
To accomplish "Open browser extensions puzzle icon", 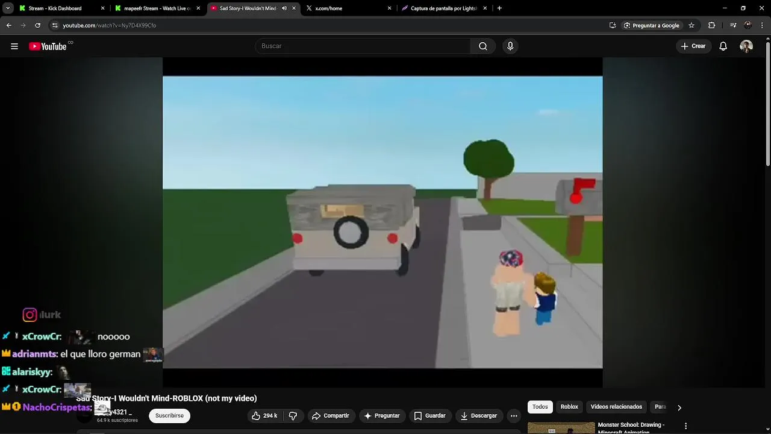I will pos(712,25).
